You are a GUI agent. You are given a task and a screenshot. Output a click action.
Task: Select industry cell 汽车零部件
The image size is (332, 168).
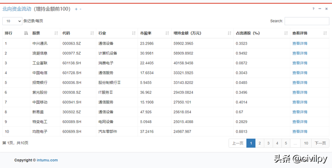107,132
